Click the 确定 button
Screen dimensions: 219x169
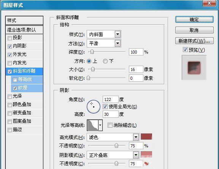[194, 19]
